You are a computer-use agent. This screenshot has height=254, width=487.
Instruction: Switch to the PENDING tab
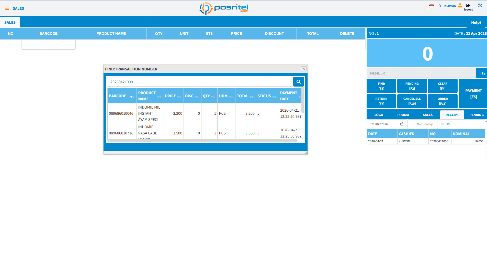pos(476,115)
